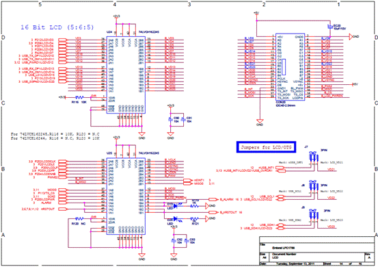Viewport: 378px width, 269px height.
Task: Click the title block "LCD" document field
Action: (x=275, y=257)
